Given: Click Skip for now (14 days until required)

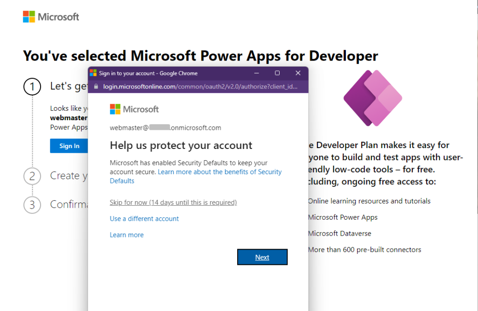Looking at the screenshot, I should (173, 203).
